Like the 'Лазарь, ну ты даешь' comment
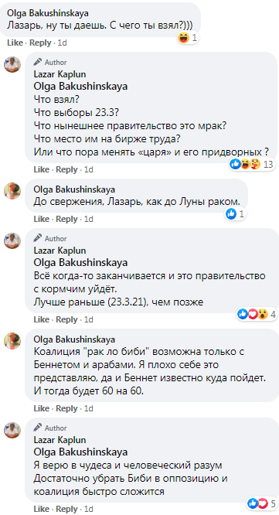Screen dimensions: 279x515 point(15,43)
